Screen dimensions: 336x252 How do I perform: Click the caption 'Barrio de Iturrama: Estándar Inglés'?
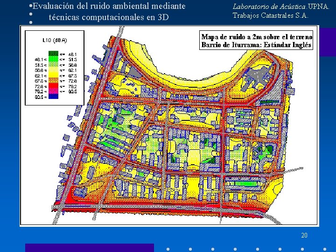tap(256, 45)
